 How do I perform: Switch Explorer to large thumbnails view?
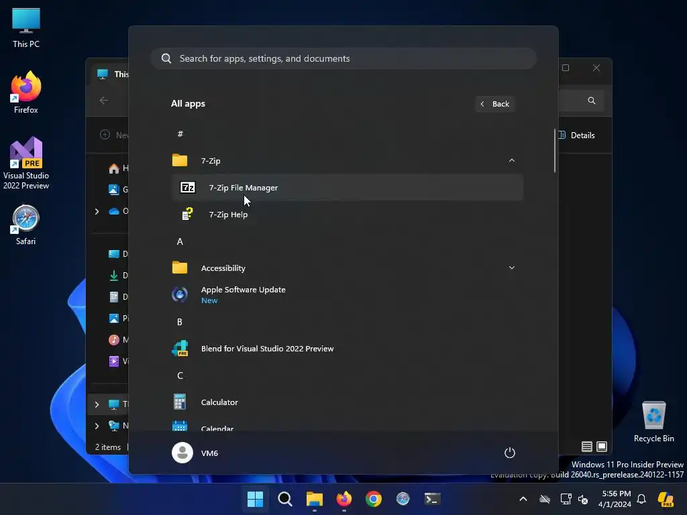[x=602, y=446]
